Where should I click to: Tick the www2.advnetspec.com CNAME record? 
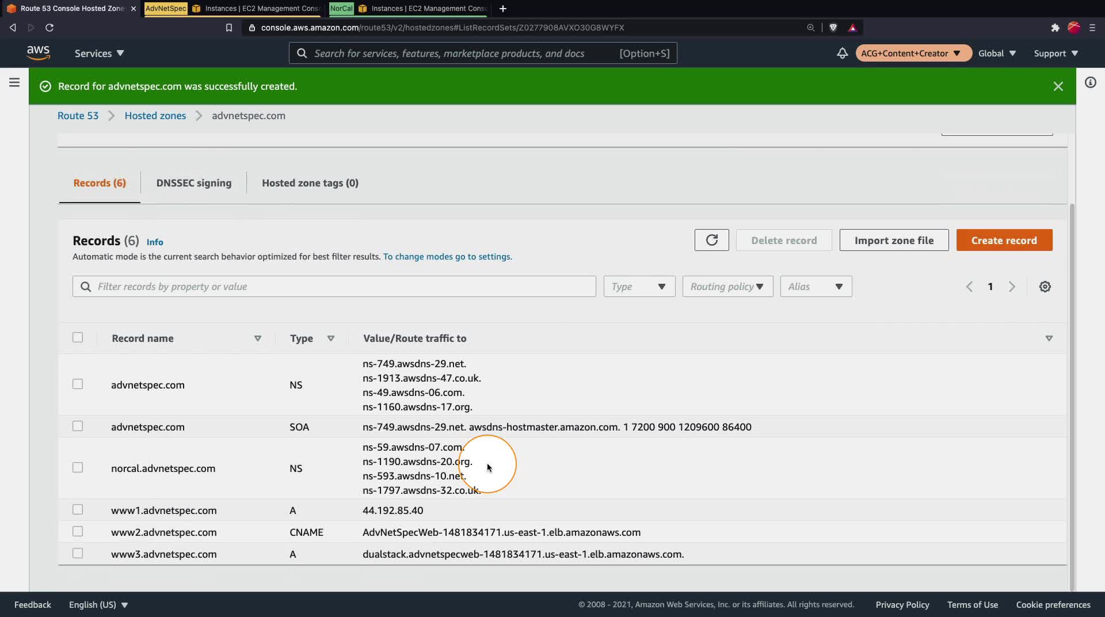point(78,532)
